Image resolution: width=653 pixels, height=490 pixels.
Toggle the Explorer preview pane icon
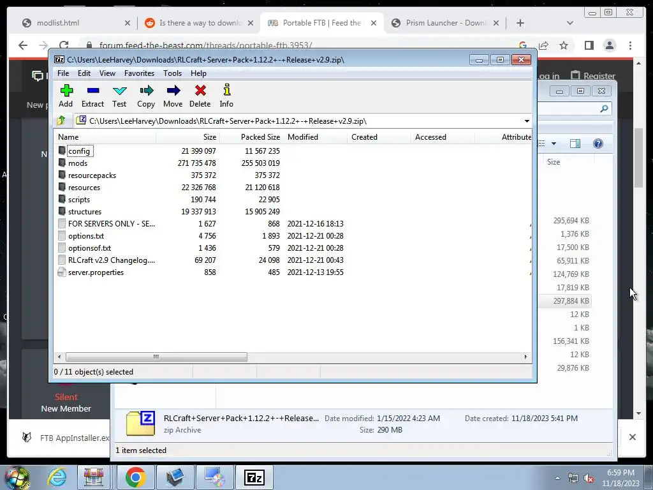point(575,144)
